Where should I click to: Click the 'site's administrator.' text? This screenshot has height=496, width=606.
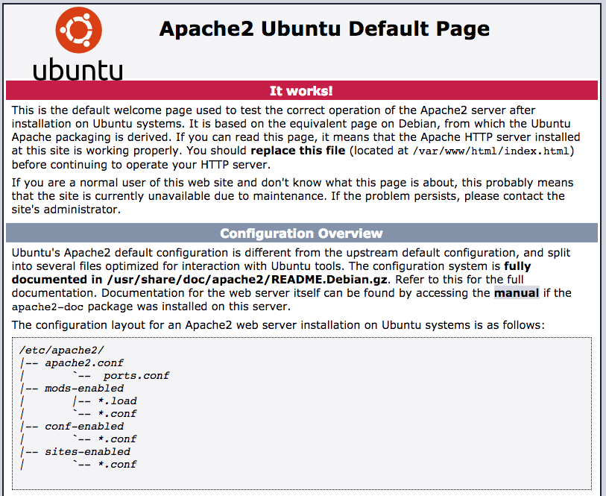pyautogui.click(x=66, y=210)
